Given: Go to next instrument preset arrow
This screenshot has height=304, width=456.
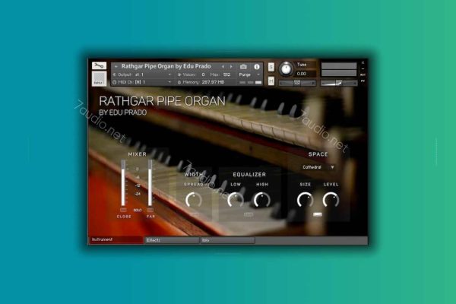Looking at the screenshot, I should 231,67.
